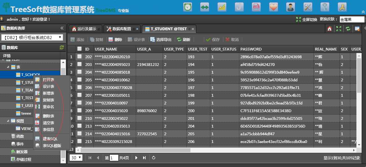Click 选择导出 toolbar button
366x167 pixels.
coord(161,39)
